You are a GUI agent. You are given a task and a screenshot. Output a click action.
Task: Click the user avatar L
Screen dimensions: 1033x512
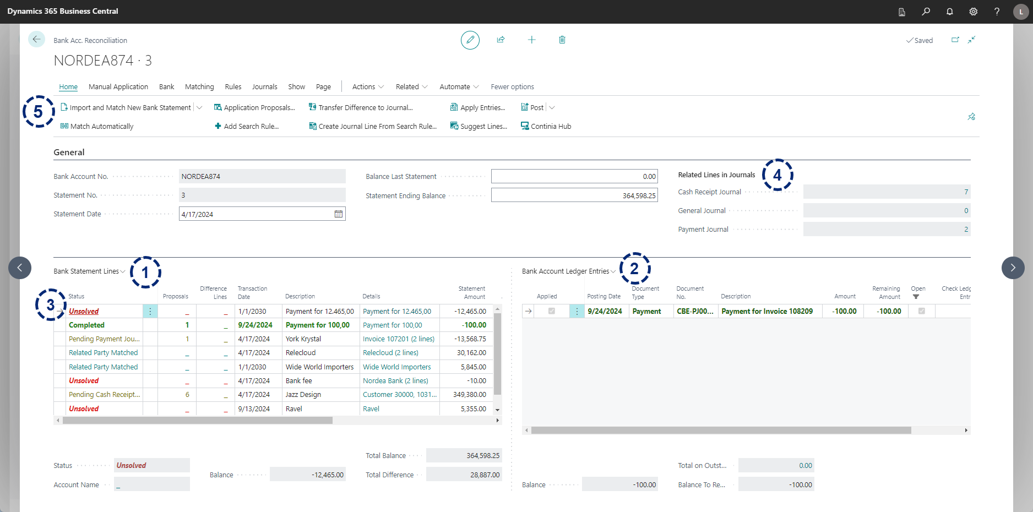[x=1021, y=12]
